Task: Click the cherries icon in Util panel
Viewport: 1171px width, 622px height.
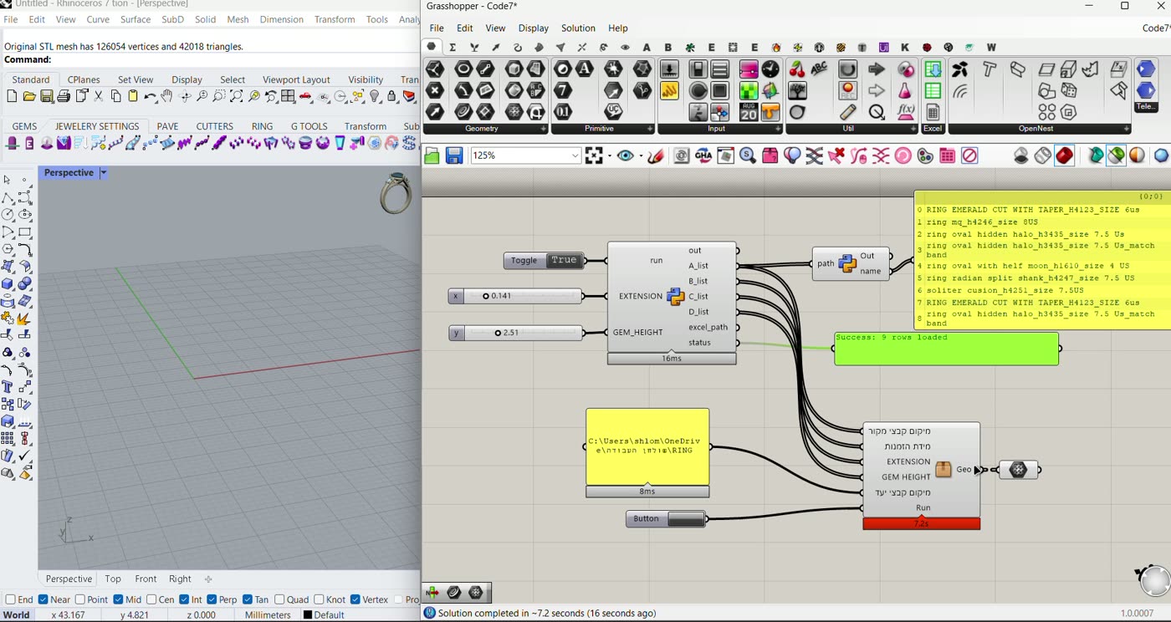Action: (x=797, y=69)
